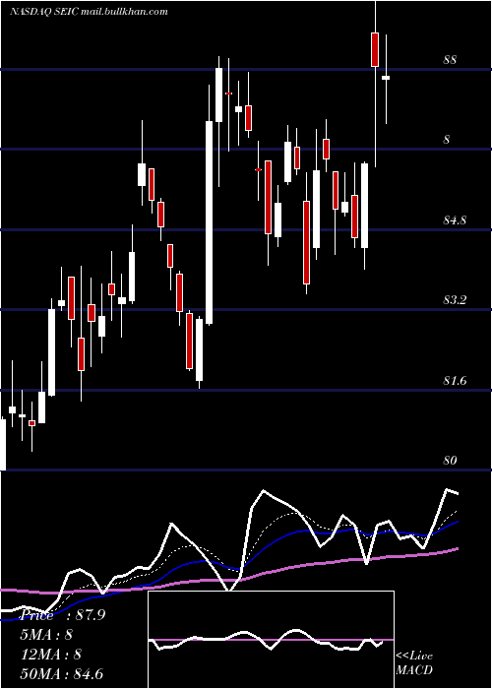The image size is (492, 689).
Task: Click the last candlestick near 88
Action: (386, 79)
